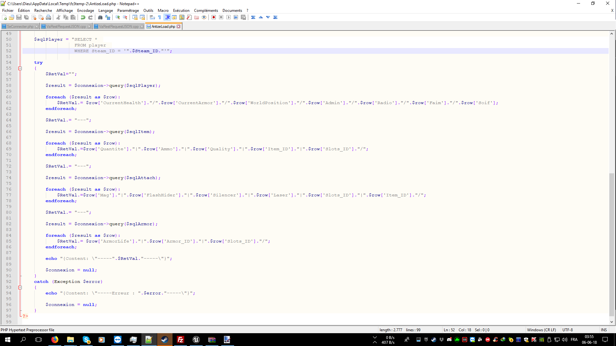Image resolution: width=616 pixels, height=346 pixels.
Task: Open FileZilla from the taskbar
Action: (x=180, y=340)
